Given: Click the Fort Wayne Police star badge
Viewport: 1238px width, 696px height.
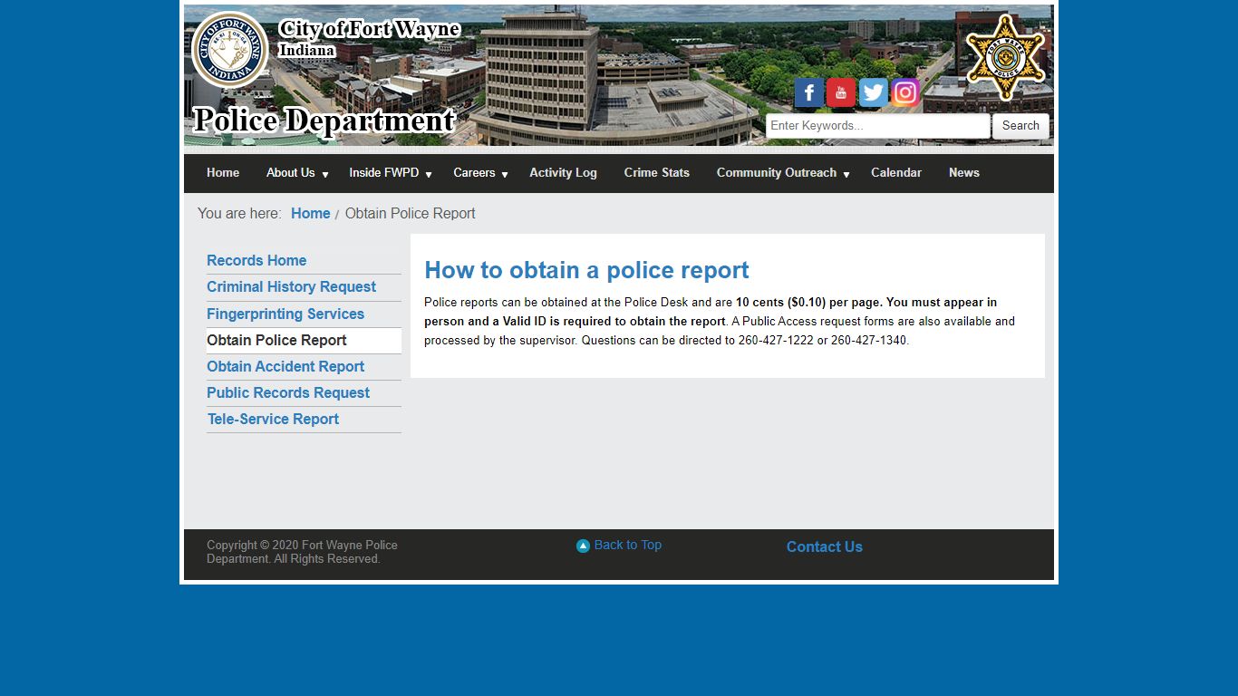Looking at the screenshot, I should (1005, 56).
